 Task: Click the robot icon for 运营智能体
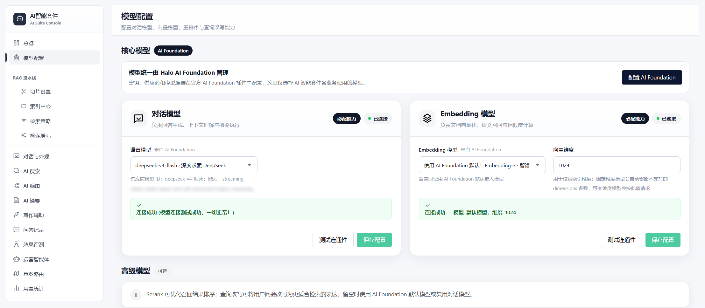pos(16,259)
